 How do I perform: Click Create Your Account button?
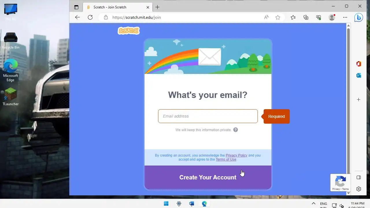point(208,177)
